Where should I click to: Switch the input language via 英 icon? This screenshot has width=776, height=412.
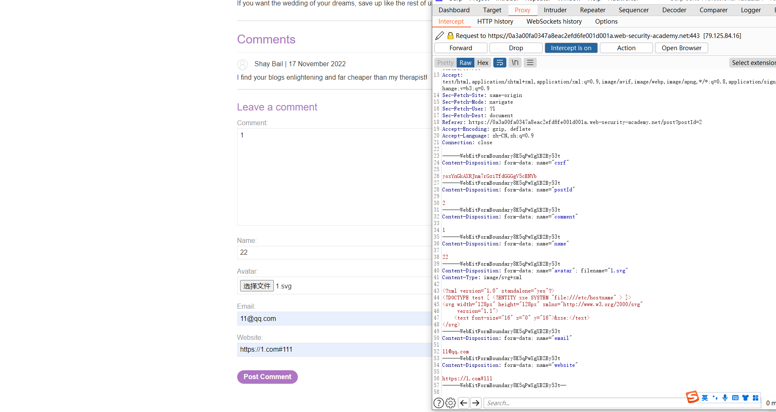[705, 398]
